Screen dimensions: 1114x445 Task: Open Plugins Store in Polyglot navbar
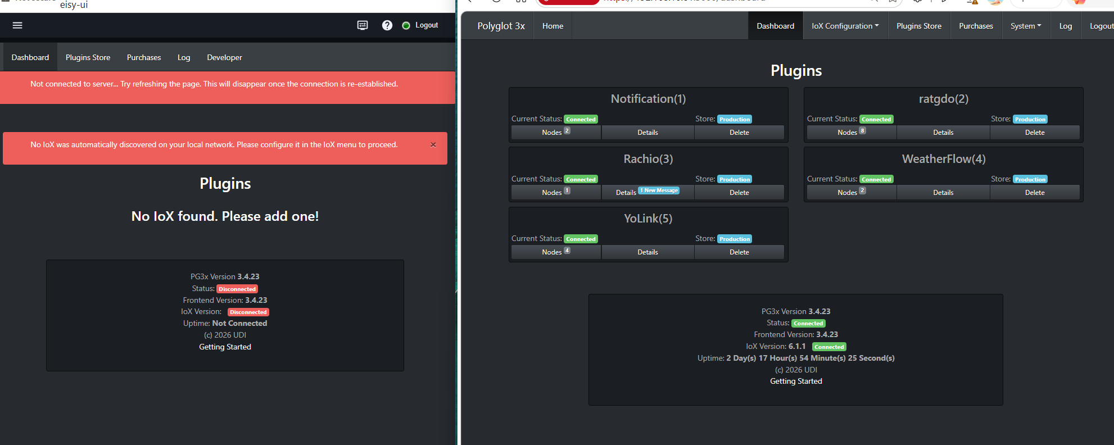coord(919,26)
